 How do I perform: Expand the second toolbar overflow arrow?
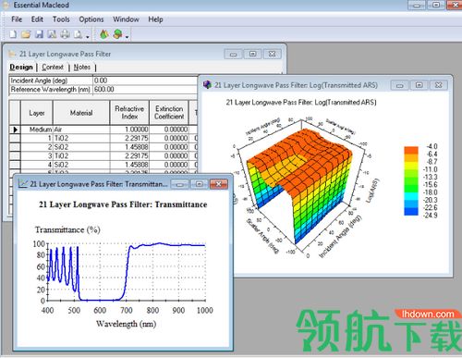[x=127, y=37]
